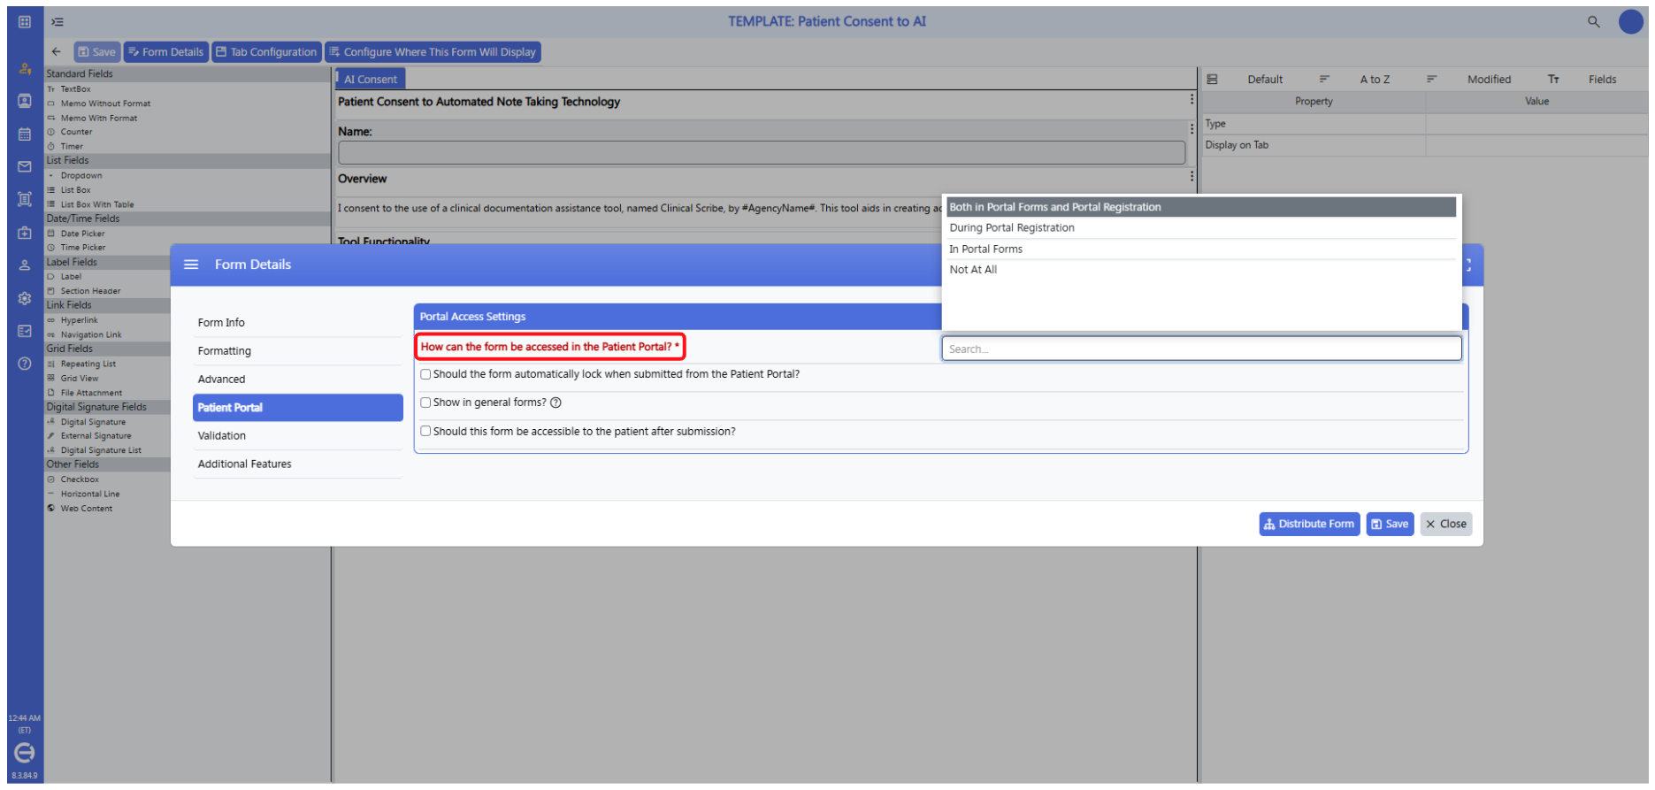Click Save in the Form Details dialog
The image size is (1655, 790).
coord(1390,525)
